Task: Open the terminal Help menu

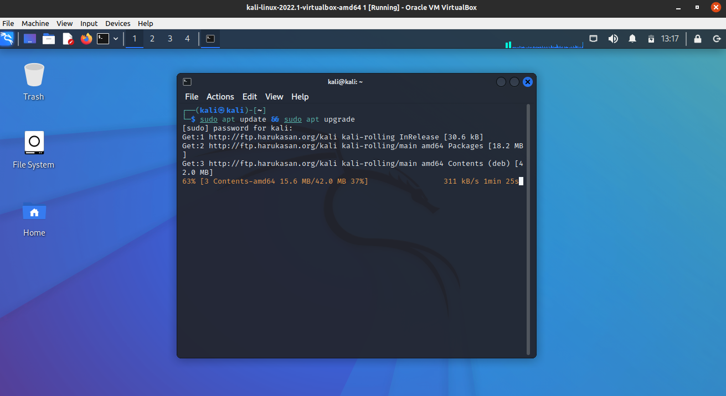Action: pos(300,97)
